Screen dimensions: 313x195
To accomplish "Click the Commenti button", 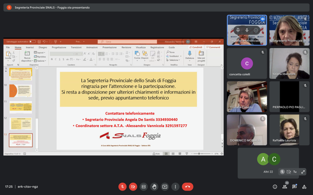I will coord(213,47).
